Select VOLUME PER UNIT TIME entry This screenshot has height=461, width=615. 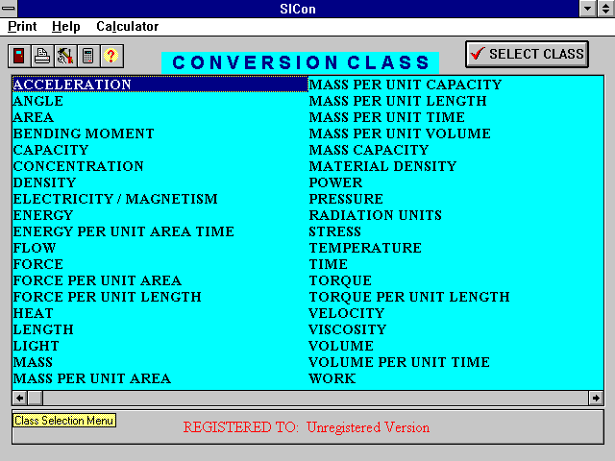[399, 362]
